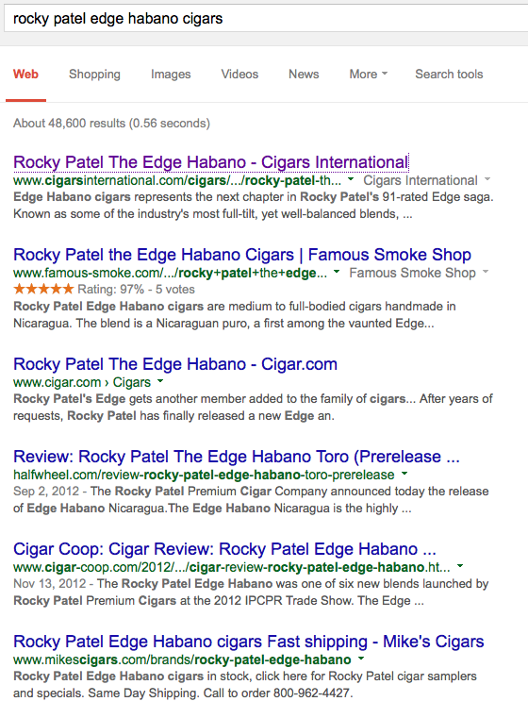The width and height of the screenshot is (528, 718).
Task: Switch to the News tab
Action: click(304, 75)
